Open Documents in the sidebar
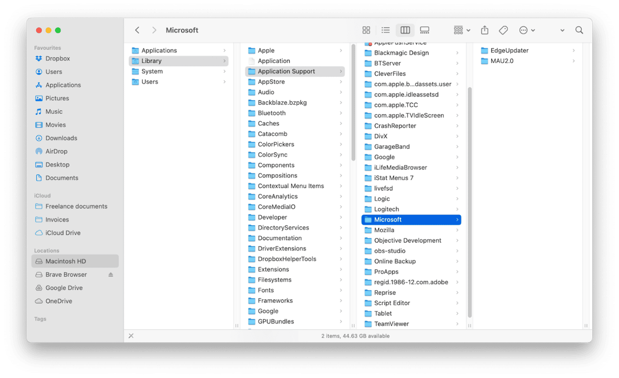Image resolution: width=619 pixels, height=378 pixels. pos(75,178)
